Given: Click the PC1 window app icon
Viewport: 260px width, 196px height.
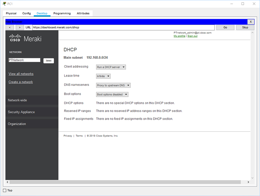Looking at the screenshot, I should point(4,4).
